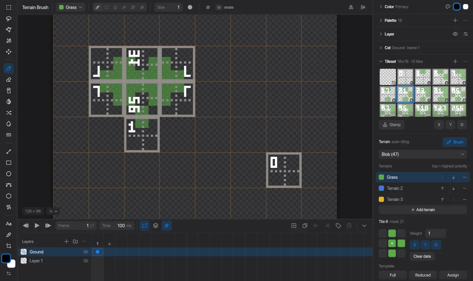Collapse the Tileset section

point(381,61)
